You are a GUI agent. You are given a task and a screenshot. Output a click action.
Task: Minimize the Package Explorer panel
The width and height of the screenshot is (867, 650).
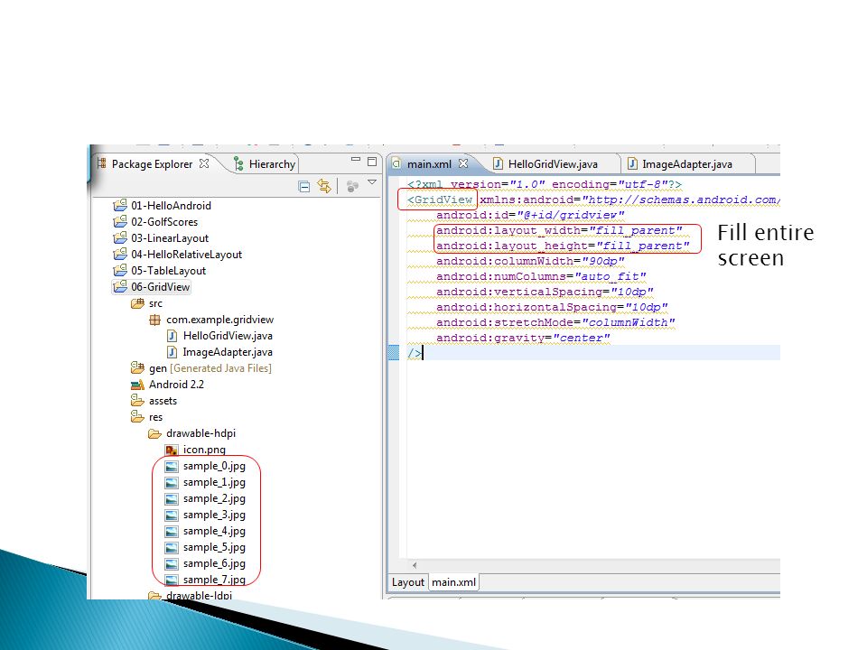point(356,160)
